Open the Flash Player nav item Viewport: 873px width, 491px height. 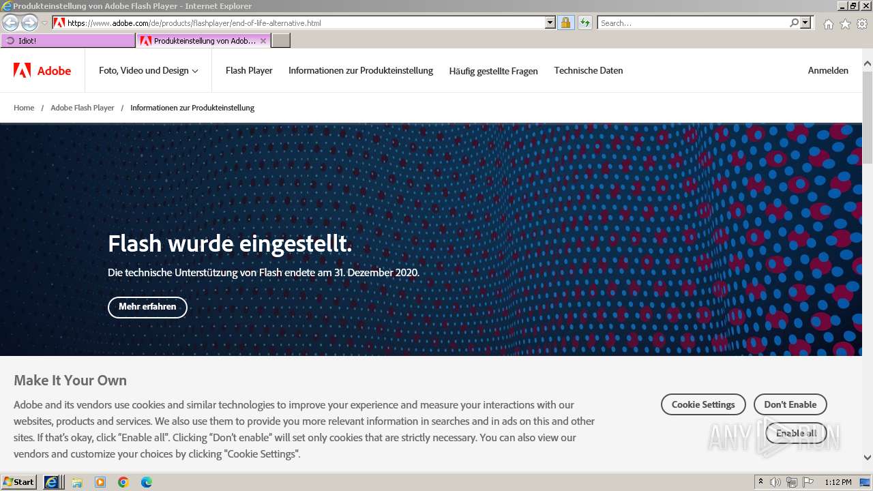[249, 70]
